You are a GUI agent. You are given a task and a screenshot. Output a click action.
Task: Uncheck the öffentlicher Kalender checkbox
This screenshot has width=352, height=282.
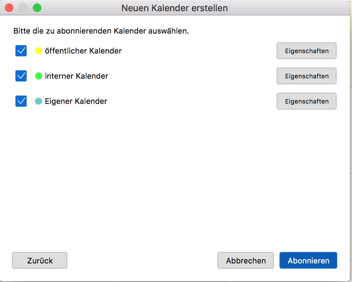[21, 51]
